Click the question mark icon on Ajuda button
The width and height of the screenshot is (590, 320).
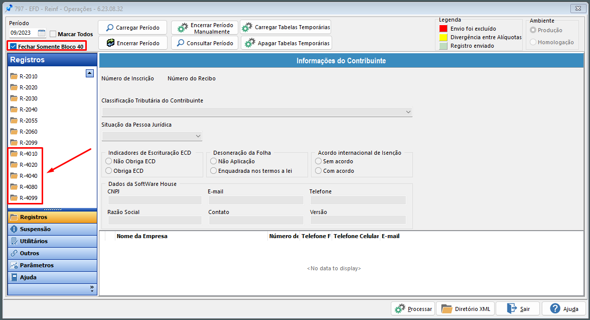pyautogui.click(x=555, y=308)
